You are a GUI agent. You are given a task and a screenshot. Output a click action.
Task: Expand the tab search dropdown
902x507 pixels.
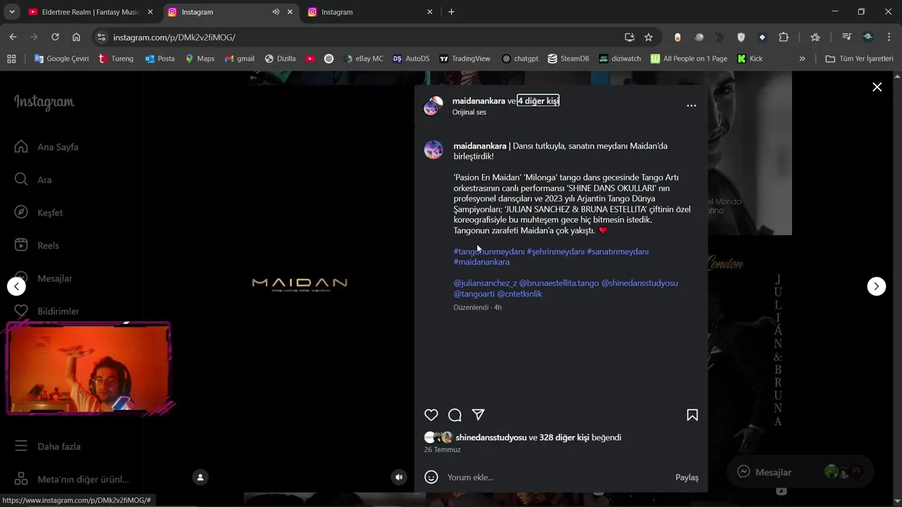point(11,12)
